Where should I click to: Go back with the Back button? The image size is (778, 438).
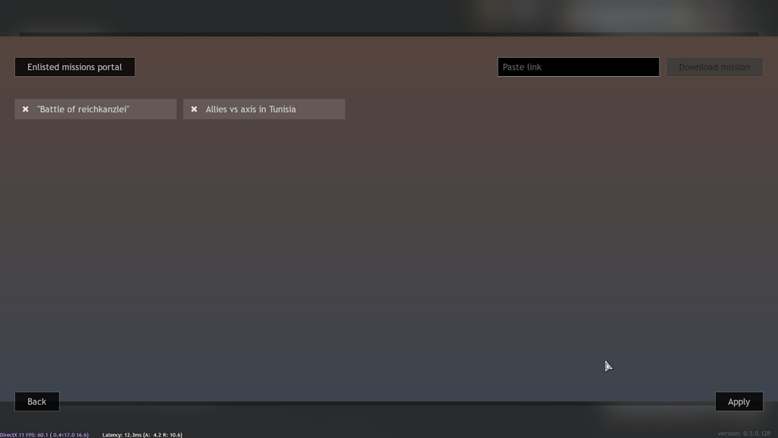(x=36, y=401)
